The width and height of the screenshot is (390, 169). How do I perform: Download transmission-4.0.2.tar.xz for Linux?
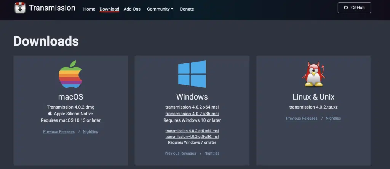click(313, 107)
